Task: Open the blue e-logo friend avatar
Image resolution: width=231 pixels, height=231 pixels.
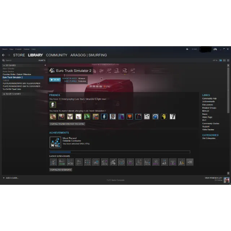Action: pyautogui.click(x=155, y=117)
